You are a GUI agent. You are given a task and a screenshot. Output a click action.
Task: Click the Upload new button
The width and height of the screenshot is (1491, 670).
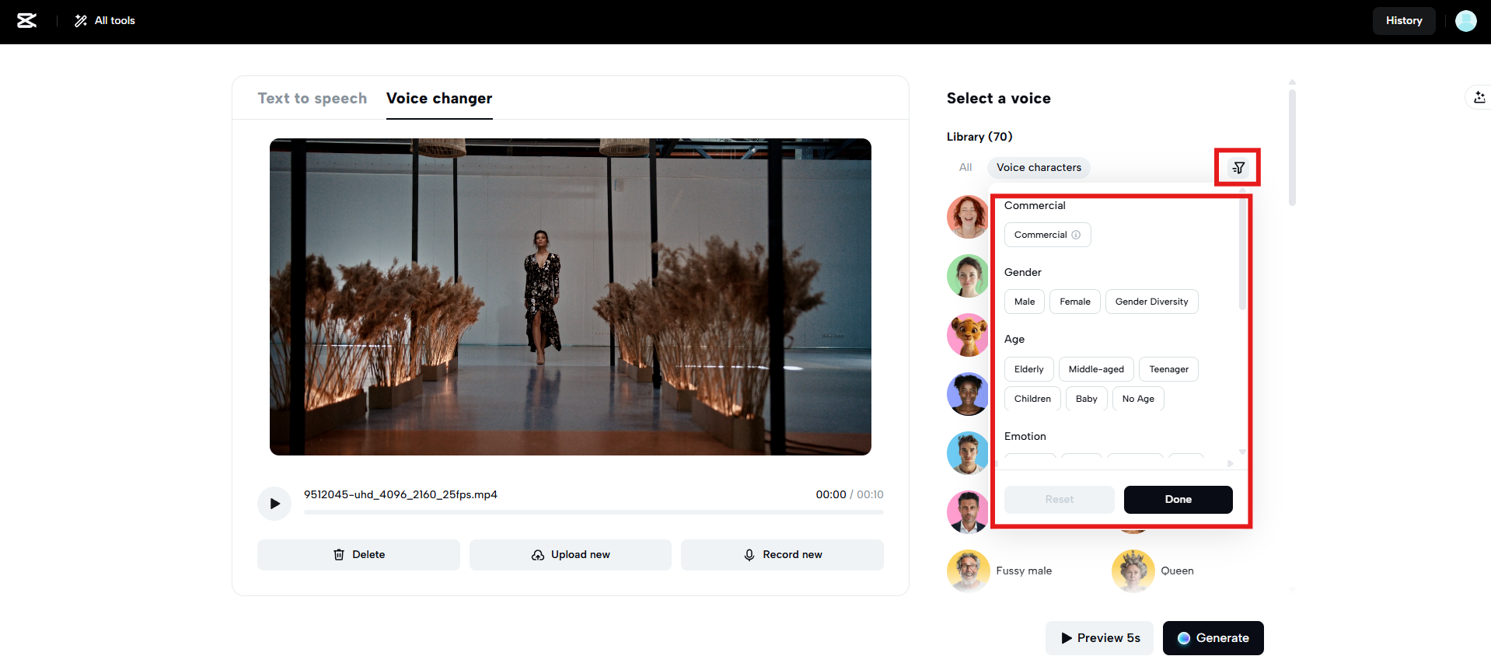click(571, 555)
